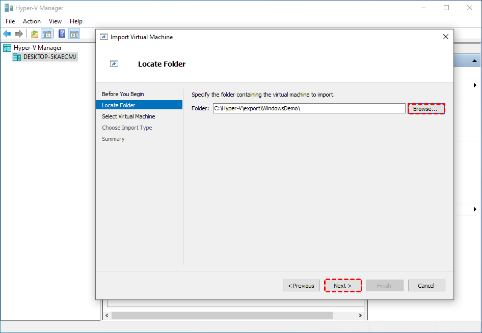Collapse the Actions pane section up arrow
The height and width of the screenshot is (333, 482).
[x=475, y=61]
